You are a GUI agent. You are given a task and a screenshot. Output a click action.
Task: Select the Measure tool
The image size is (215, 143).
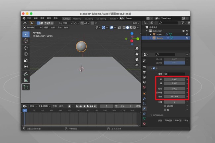[x=26, y=80]
